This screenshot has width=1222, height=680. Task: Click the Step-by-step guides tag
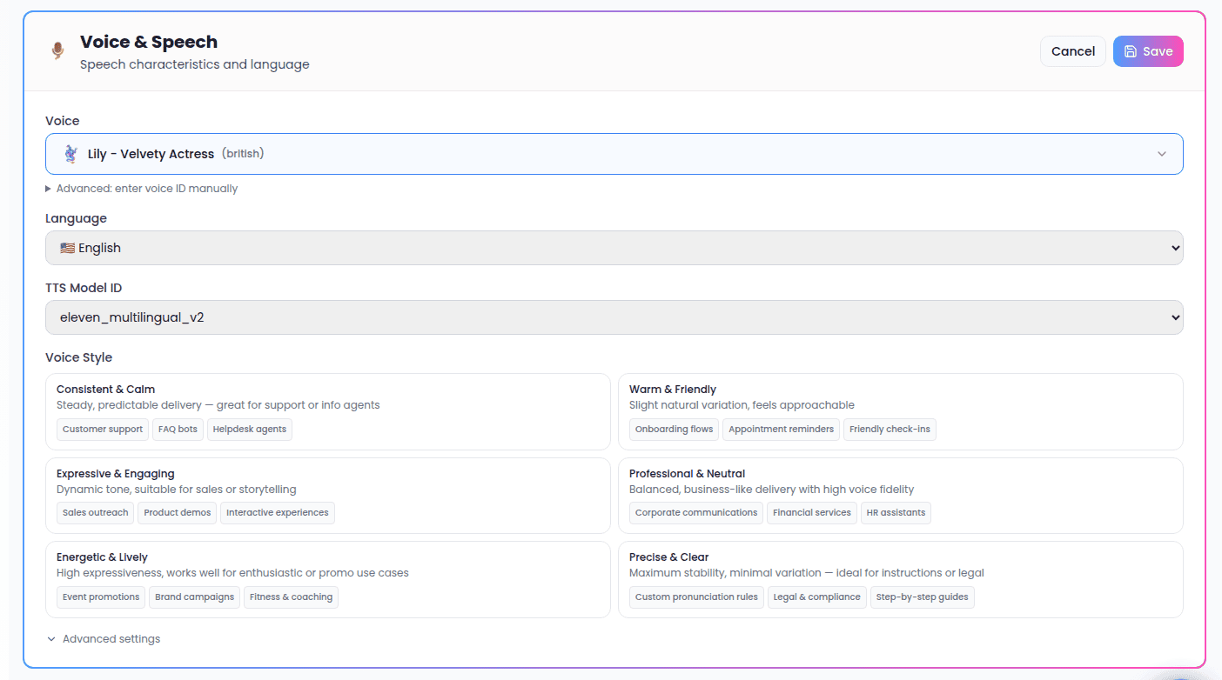(x=923, y=597)
